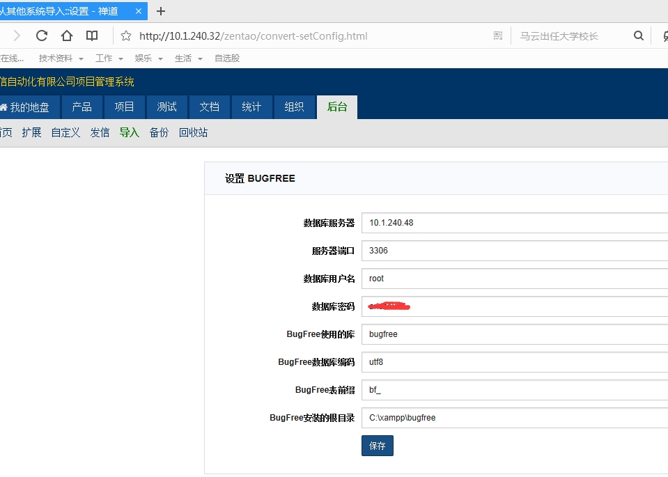The height and width of the screenshot is (477, 668).
Task: Click the browser address bar URL
Action: 253,36
